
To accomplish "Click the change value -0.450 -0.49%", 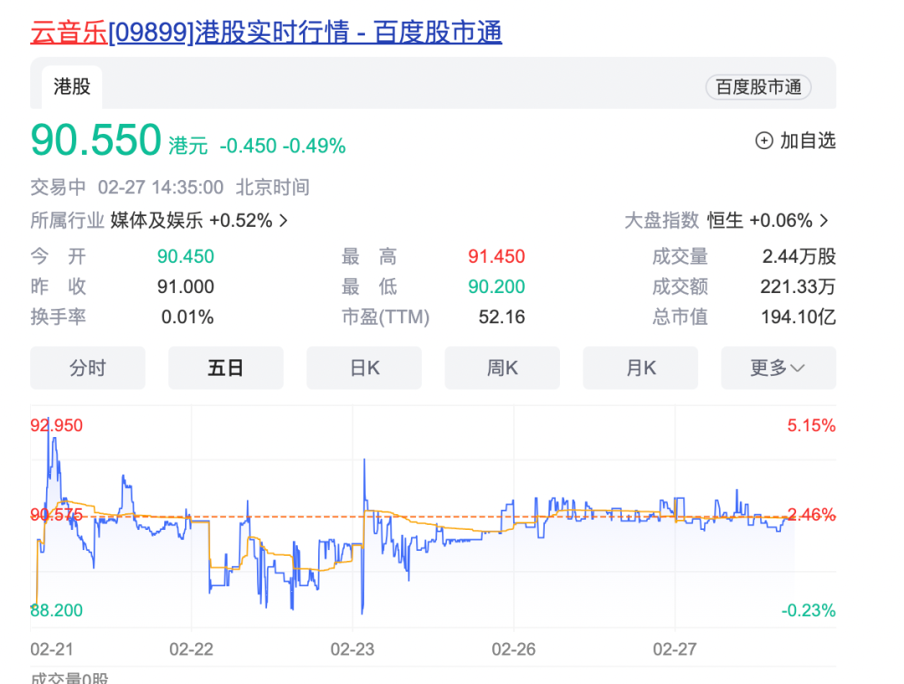I will point(283,146).
